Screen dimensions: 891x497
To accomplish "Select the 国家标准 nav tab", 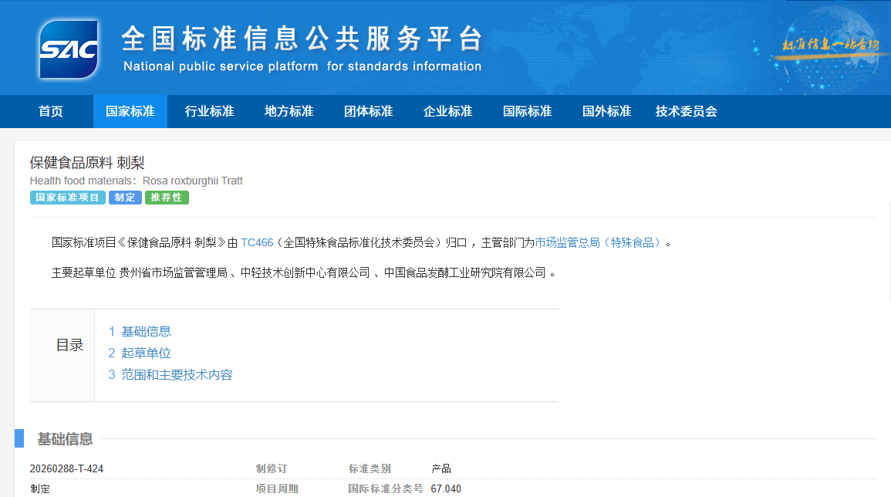I will click(x=130, y=111).
